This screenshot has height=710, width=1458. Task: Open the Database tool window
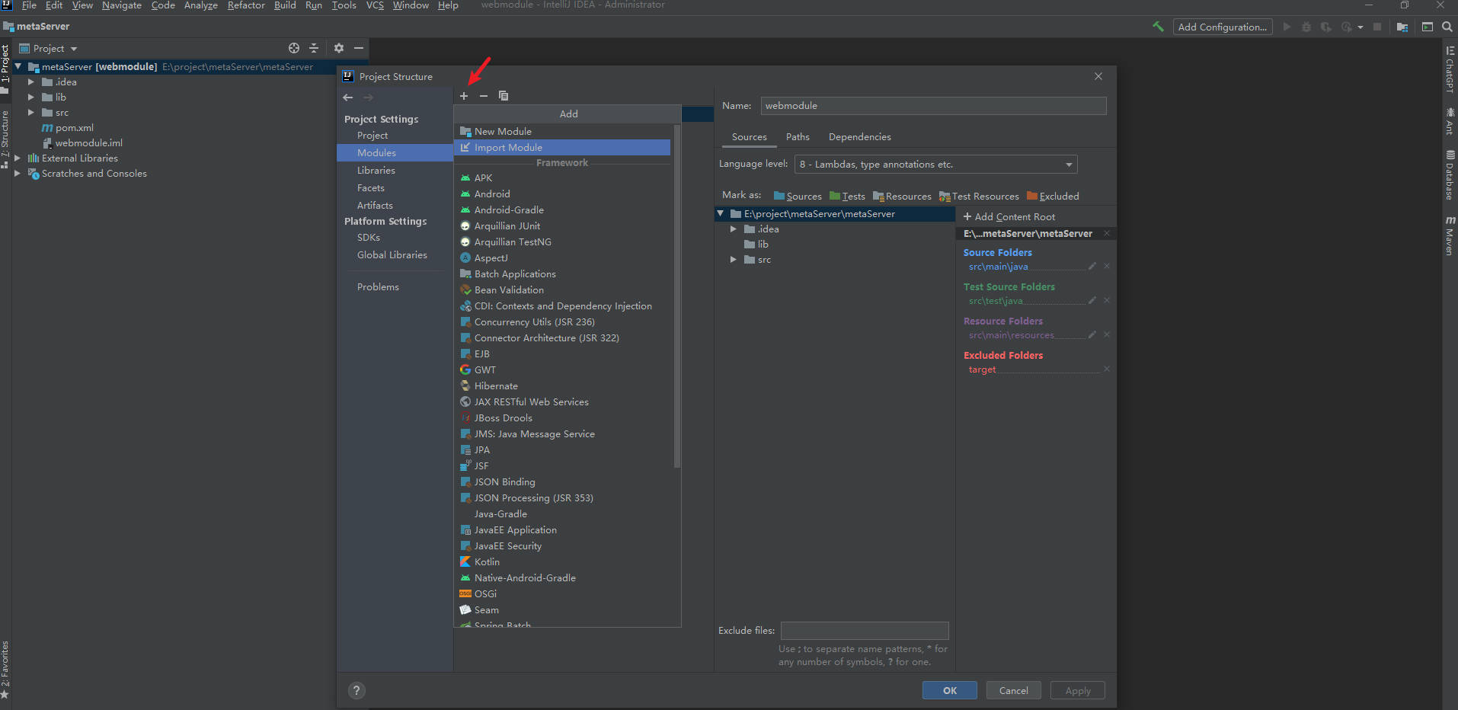1450,175
